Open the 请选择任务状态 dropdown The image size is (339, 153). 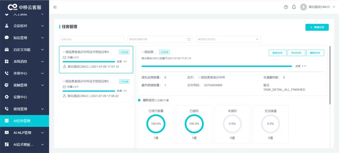click(228, 39)
